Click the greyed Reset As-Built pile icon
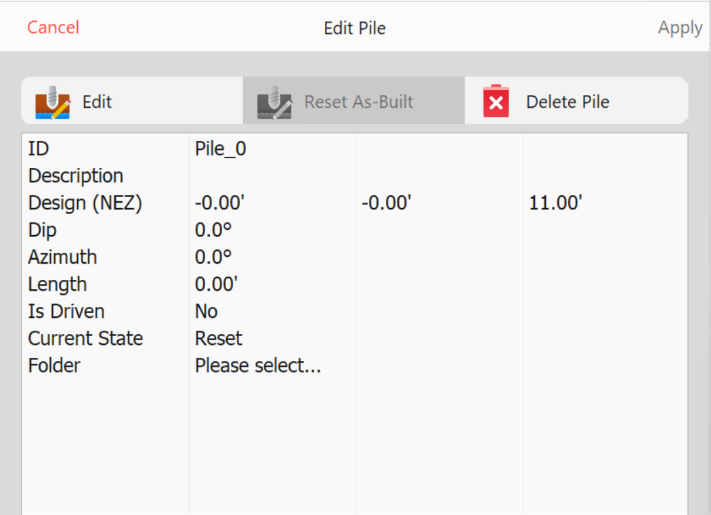This screenshot has width=711, height=515. pyautogui.click(x=274, y=102)
